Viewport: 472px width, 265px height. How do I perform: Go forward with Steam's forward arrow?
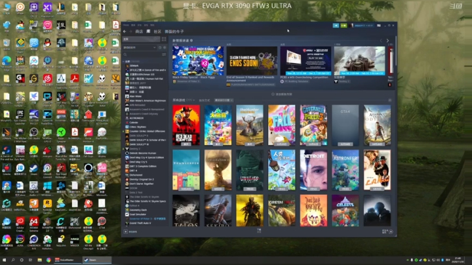click(x=130, y=31)
